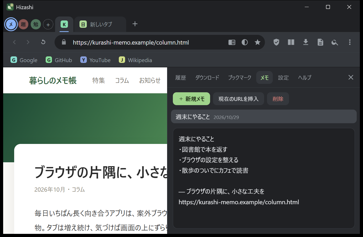Open the 新しいタブ tab
The width and height of the screenshot is (363, 237).
(x=100, y=24)
